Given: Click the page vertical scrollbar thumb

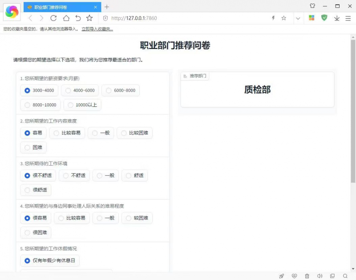Looking at the screenshot, I should tap(353, 111).
